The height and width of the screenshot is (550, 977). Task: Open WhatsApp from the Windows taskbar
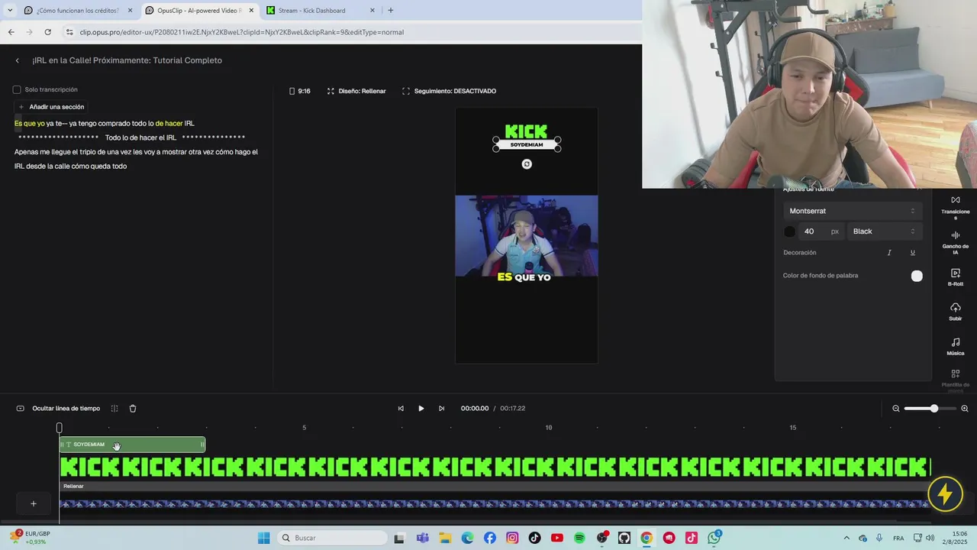[714, 538]
